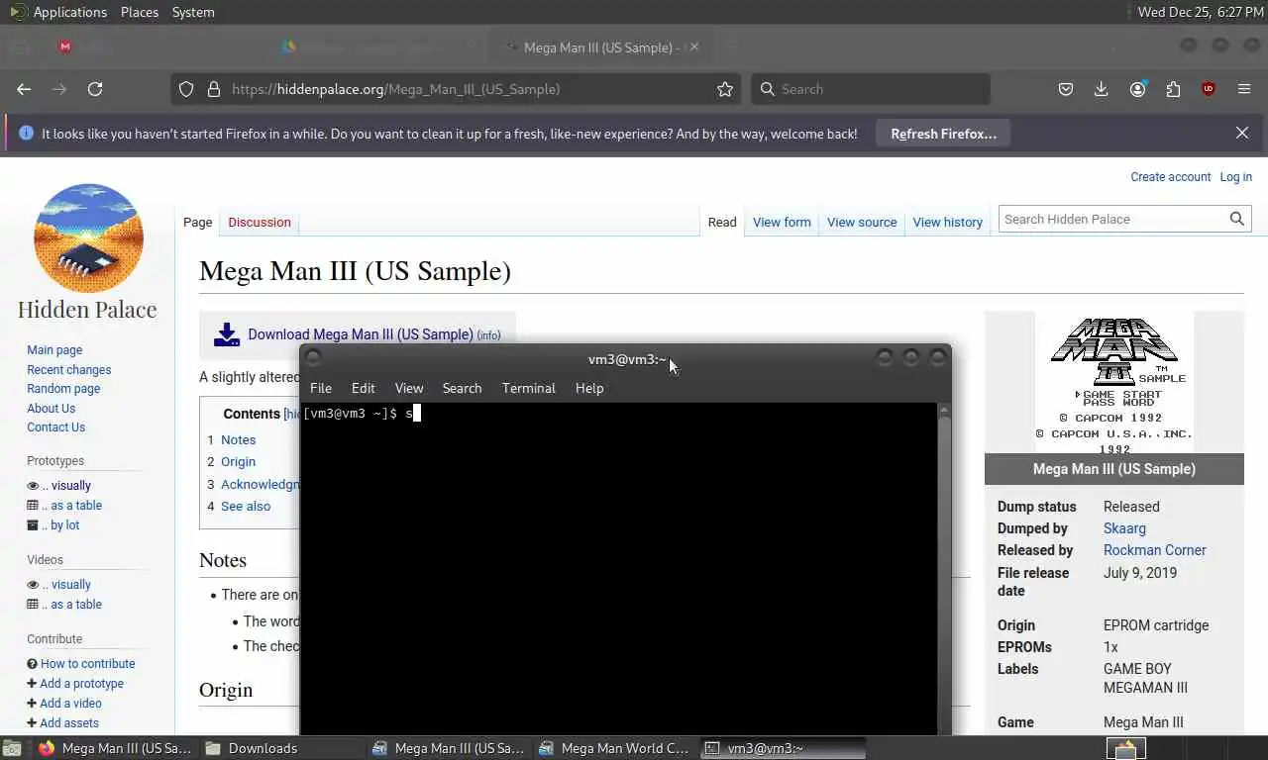Viewport: 1268px width, 760px height.
Task: Open Recent changes link
Action: pyautogui.click(x=69, y=370)
